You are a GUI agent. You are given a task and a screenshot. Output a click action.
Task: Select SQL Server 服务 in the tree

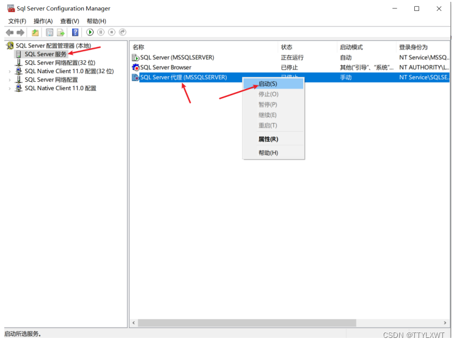click(45, 54)
